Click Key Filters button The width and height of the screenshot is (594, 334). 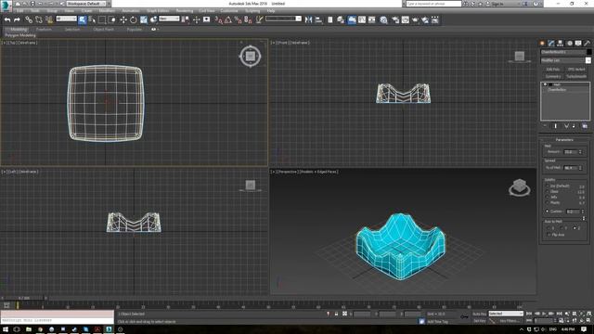pos(509,321)
